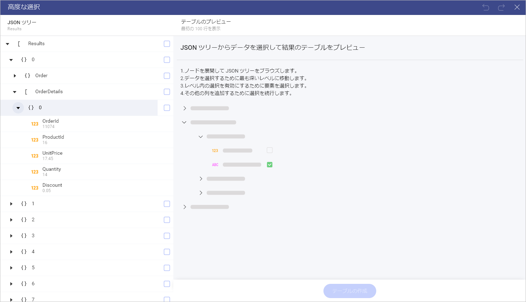The height and width of the screenshot is (302, 526).
Task: Click the OrderId value 11074
Action: (48, 127)
